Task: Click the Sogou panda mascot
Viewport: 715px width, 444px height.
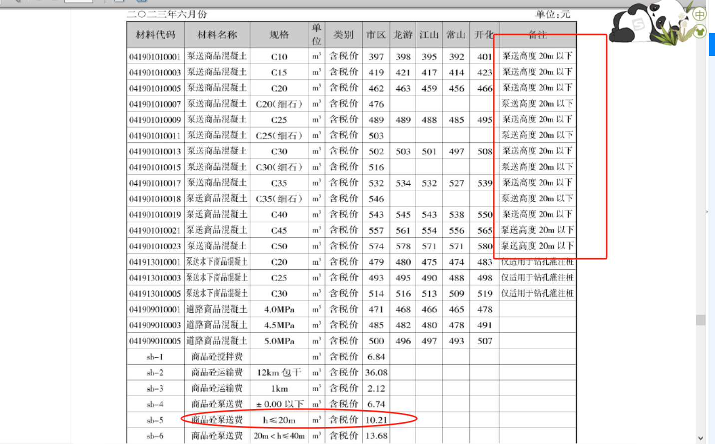Action: [649, 22]
